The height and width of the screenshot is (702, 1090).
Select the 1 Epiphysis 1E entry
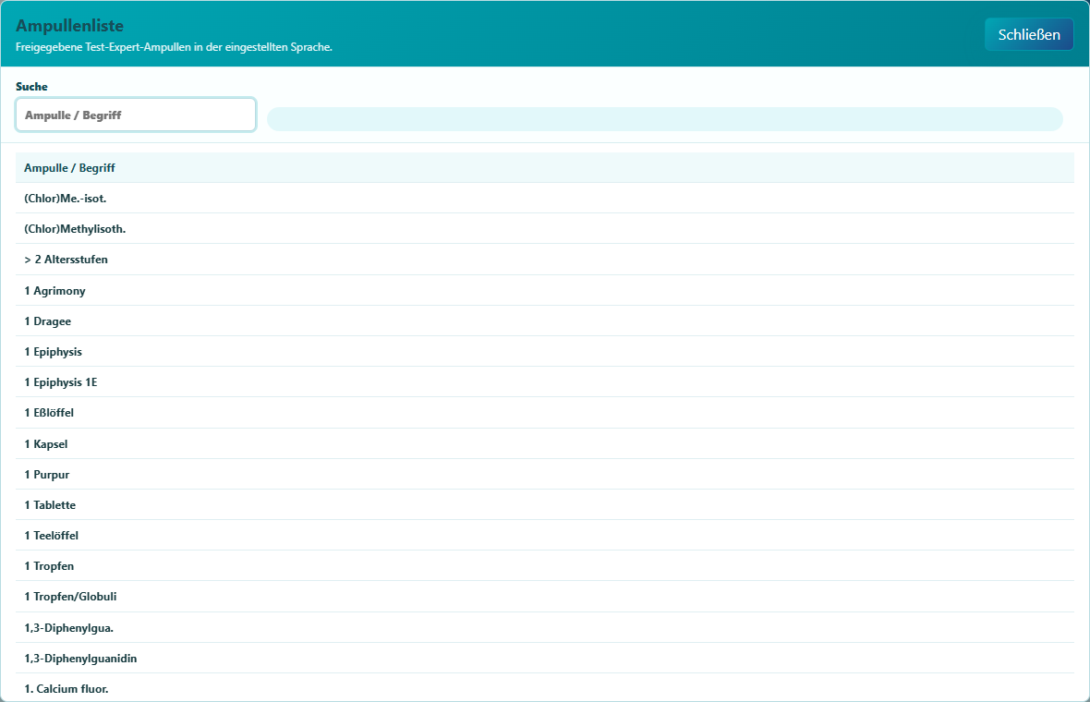click(545, 382)
